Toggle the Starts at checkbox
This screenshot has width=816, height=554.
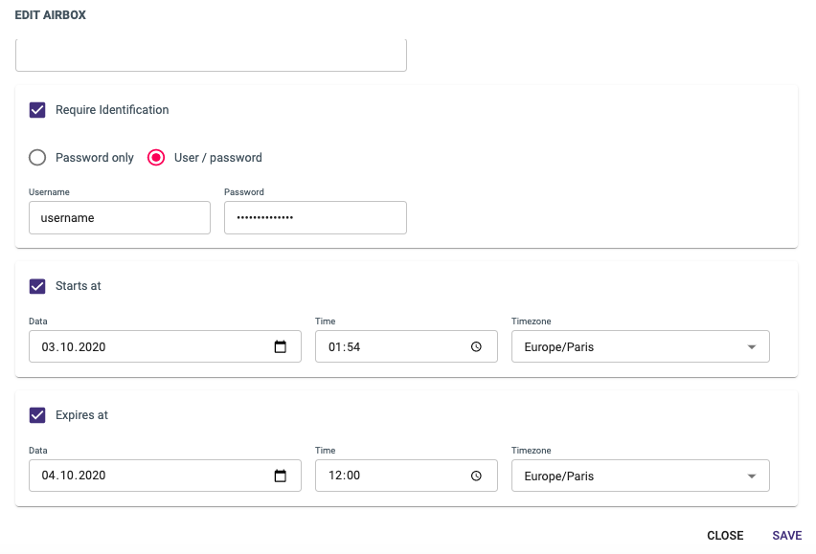[x=37, y=286]
